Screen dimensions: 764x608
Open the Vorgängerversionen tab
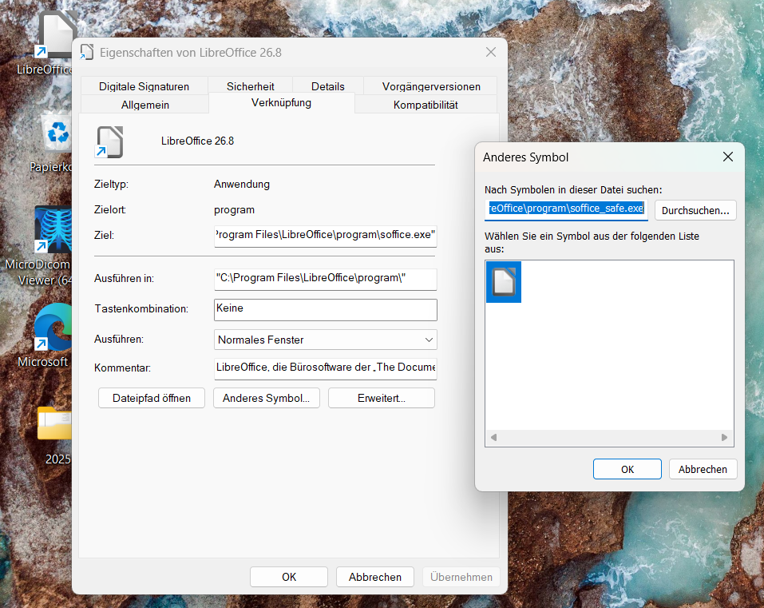431,86
